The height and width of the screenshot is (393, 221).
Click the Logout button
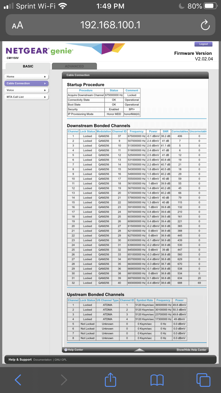coord(203,44)
